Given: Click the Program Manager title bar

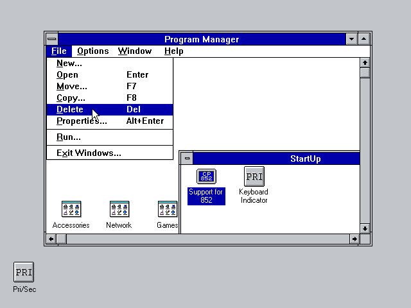Looking at the screenshot, I should pyautogui.click(x=202, y=39).
